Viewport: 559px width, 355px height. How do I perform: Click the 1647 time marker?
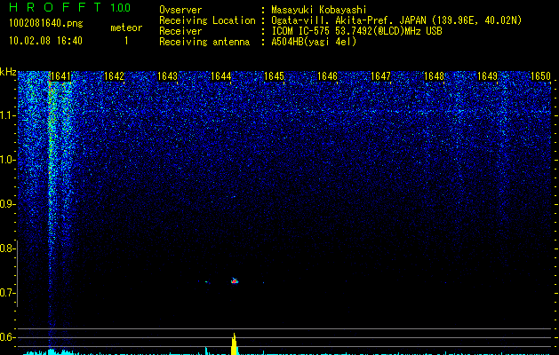(x=381, y=76)
